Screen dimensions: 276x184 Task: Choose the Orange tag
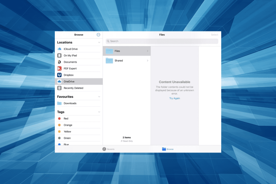79,125
